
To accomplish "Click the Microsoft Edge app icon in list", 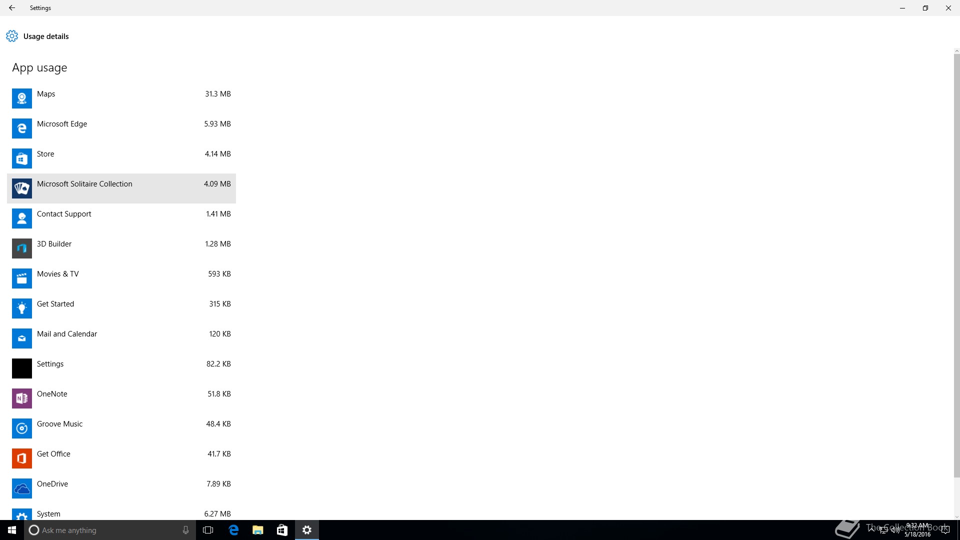I will [22, 128].
